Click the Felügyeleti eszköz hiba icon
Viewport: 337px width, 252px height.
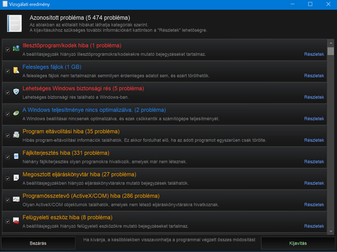(16, 220)
